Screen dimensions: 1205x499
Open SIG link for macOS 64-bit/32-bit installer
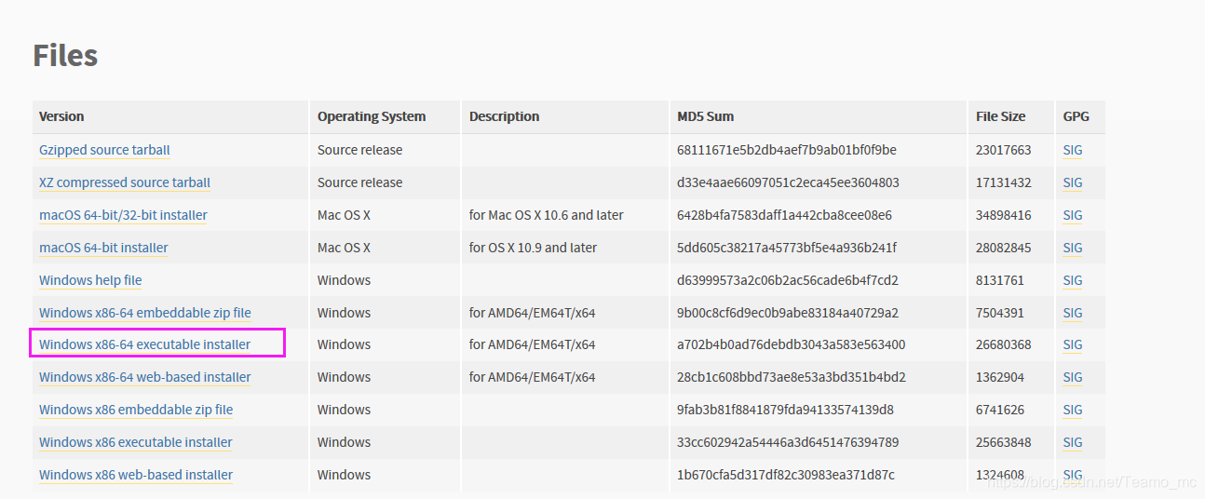point(1073,215)
